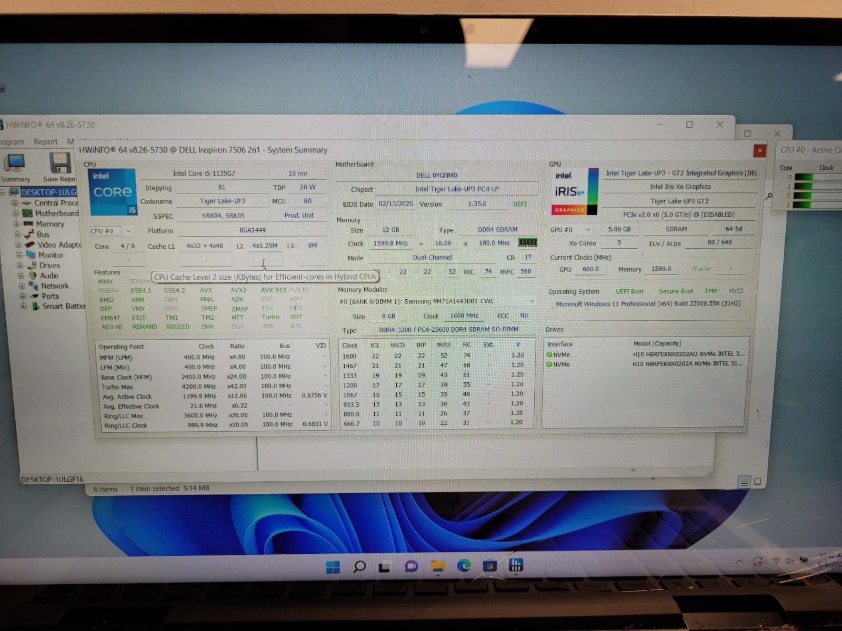This screenshot has width=842, height=631.
Task: Select the Central Processor chip icon in tree
Action: tap(27, 203)
